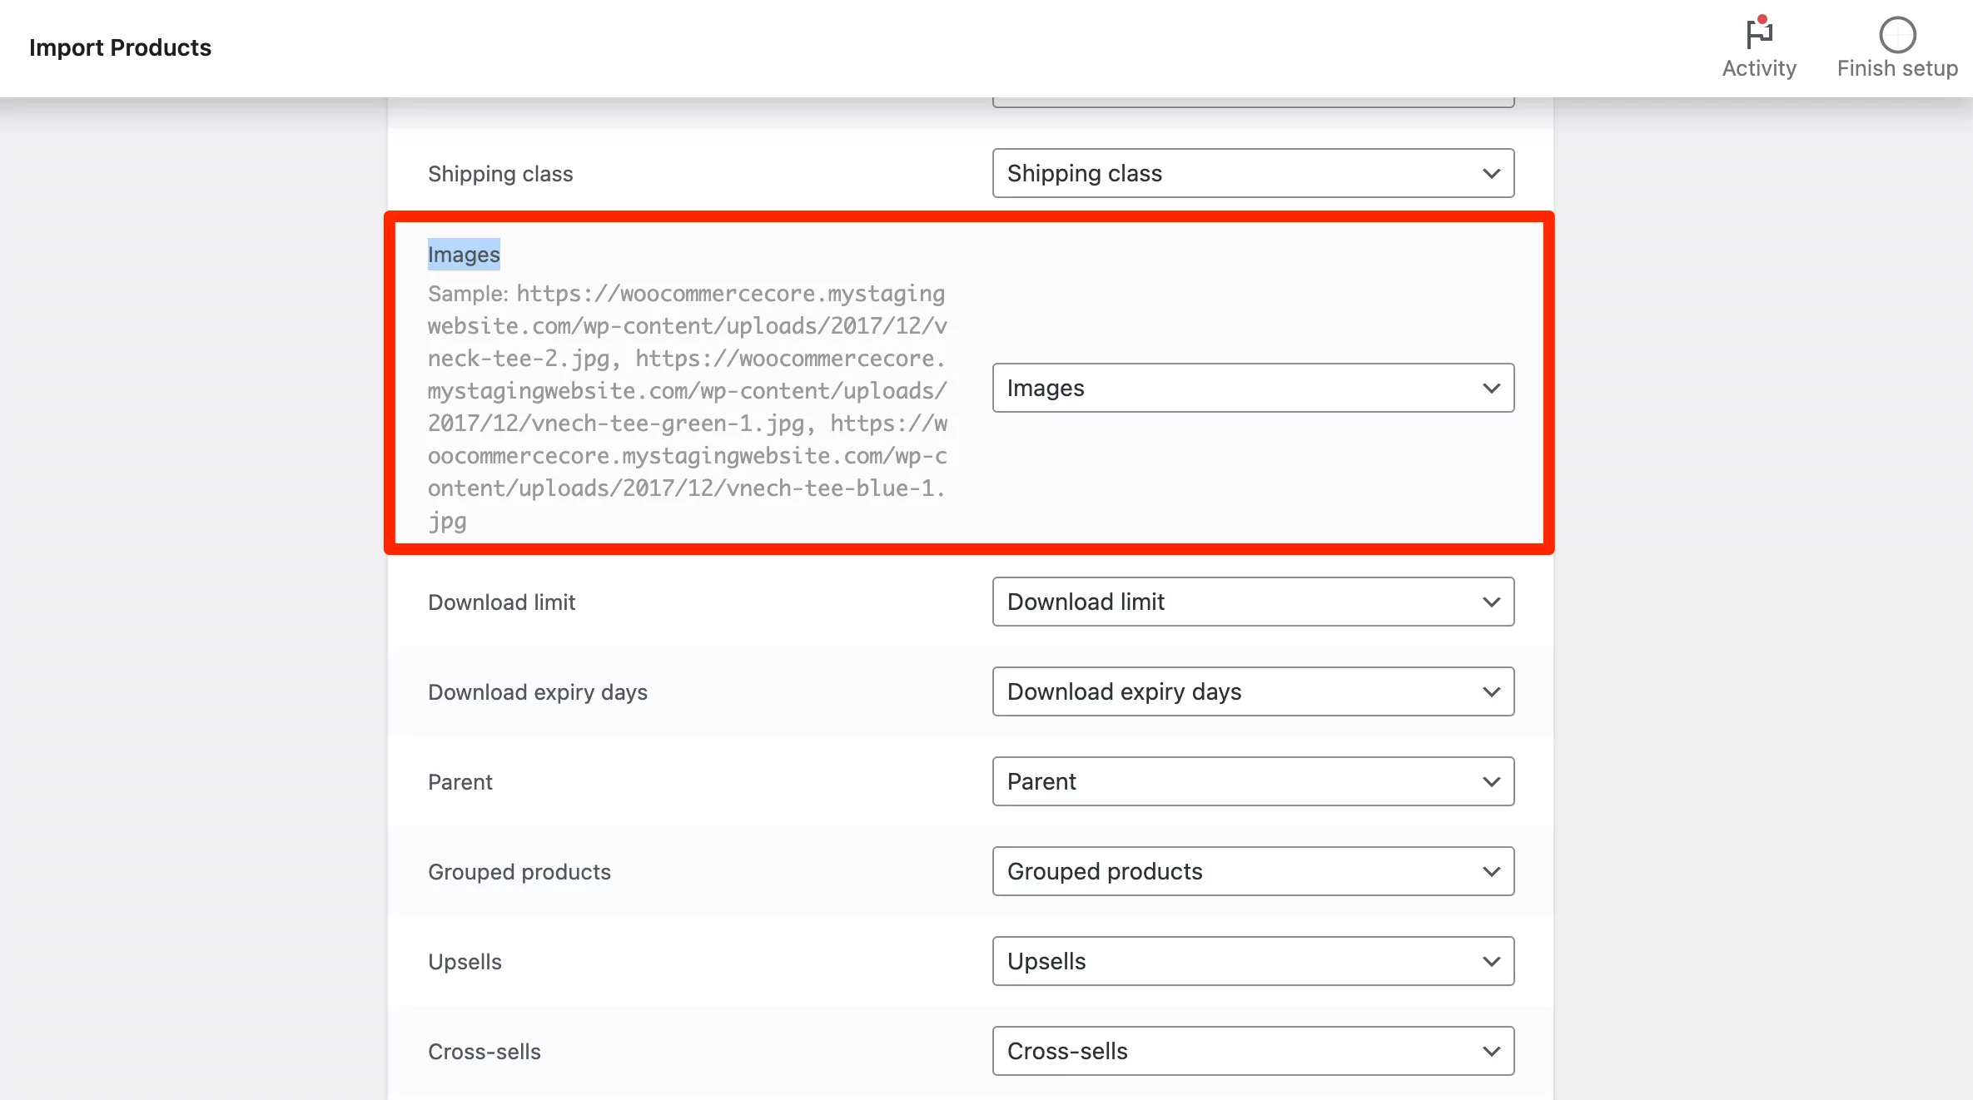Click the Finish setup circle icon
The width and height of the screenshot is (1973, 1100).
(1897, 35)
